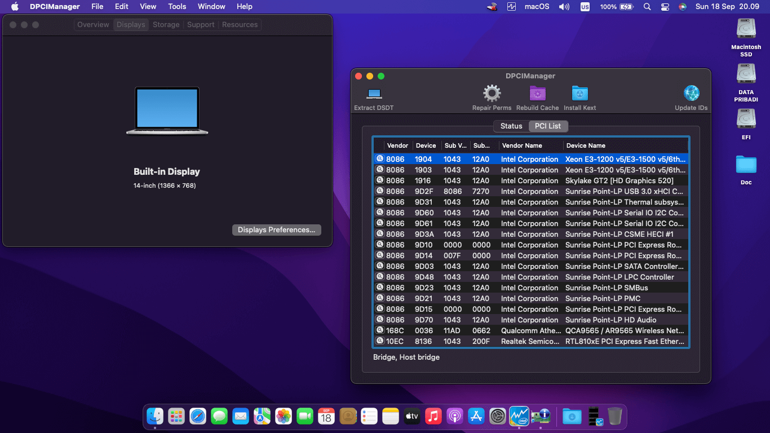This screenshot has width=770, height=433.
Task: Click the Rebuild Cache folder icon
Action: (537, 94)
